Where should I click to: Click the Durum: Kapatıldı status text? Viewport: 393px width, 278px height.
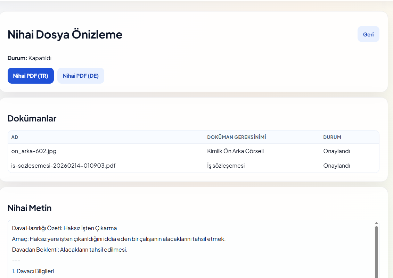tap(30, 58)
